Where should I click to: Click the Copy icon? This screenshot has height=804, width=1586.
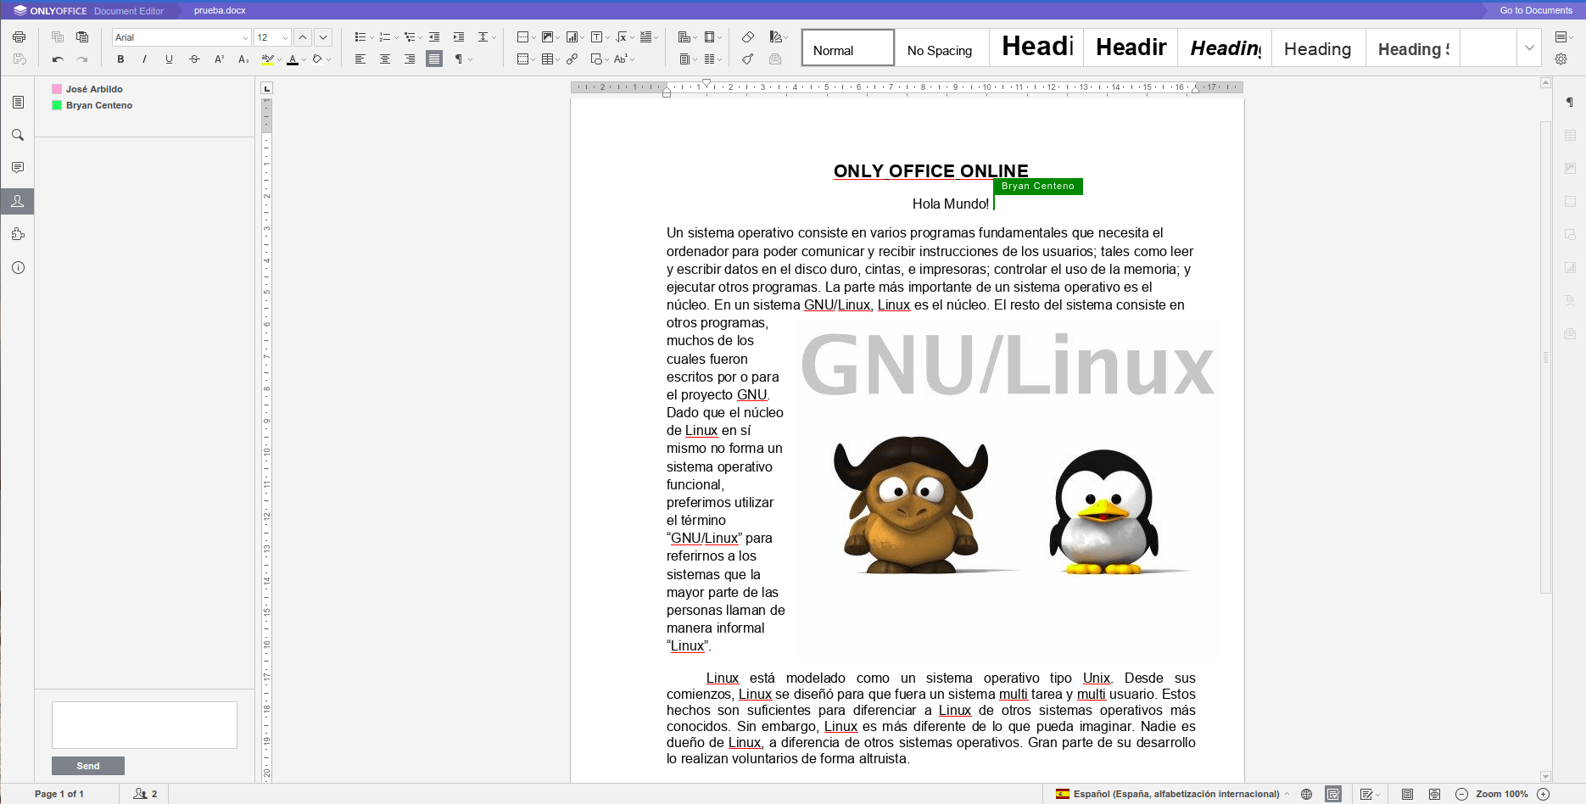coord(58,37)
